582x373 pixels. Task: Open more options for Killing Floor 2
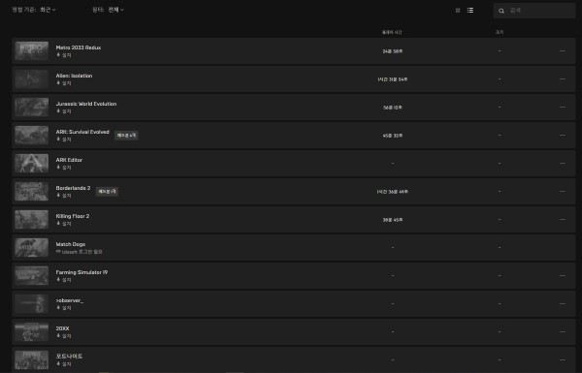[x=563, y=220]
